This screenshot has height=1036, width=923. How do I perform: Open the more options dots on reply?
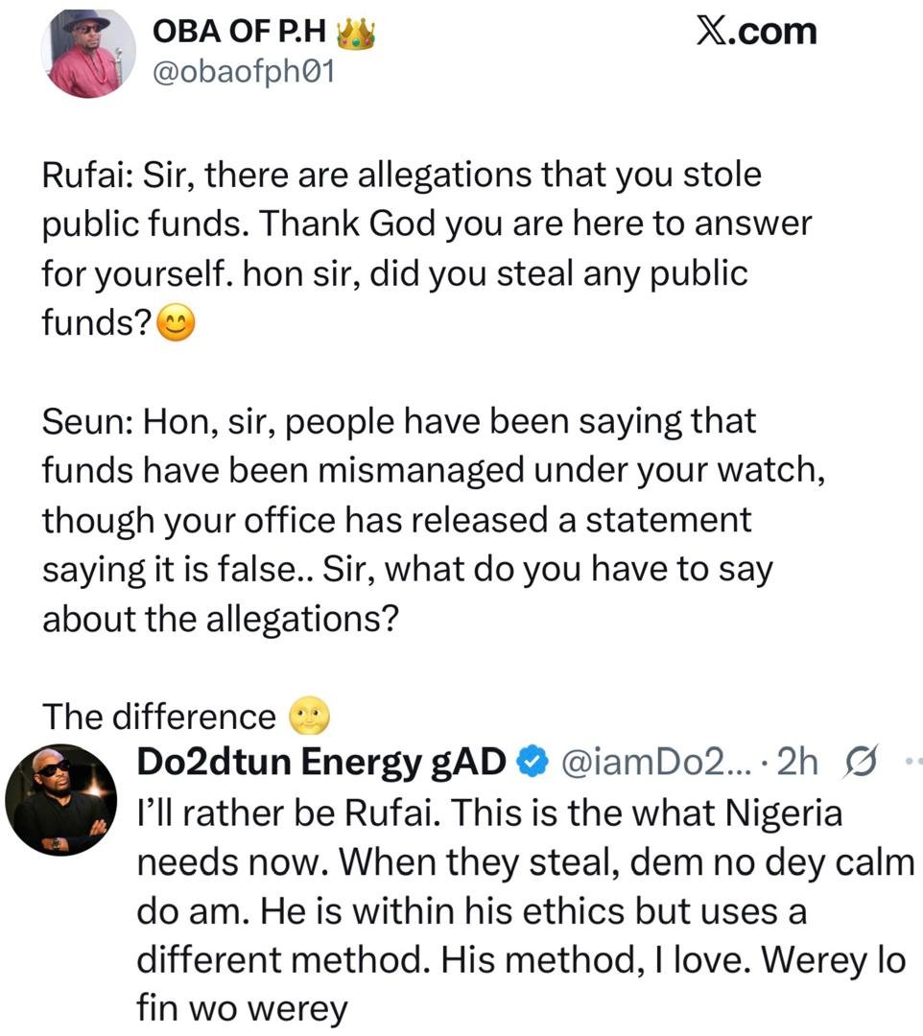[x=910, y=763]
